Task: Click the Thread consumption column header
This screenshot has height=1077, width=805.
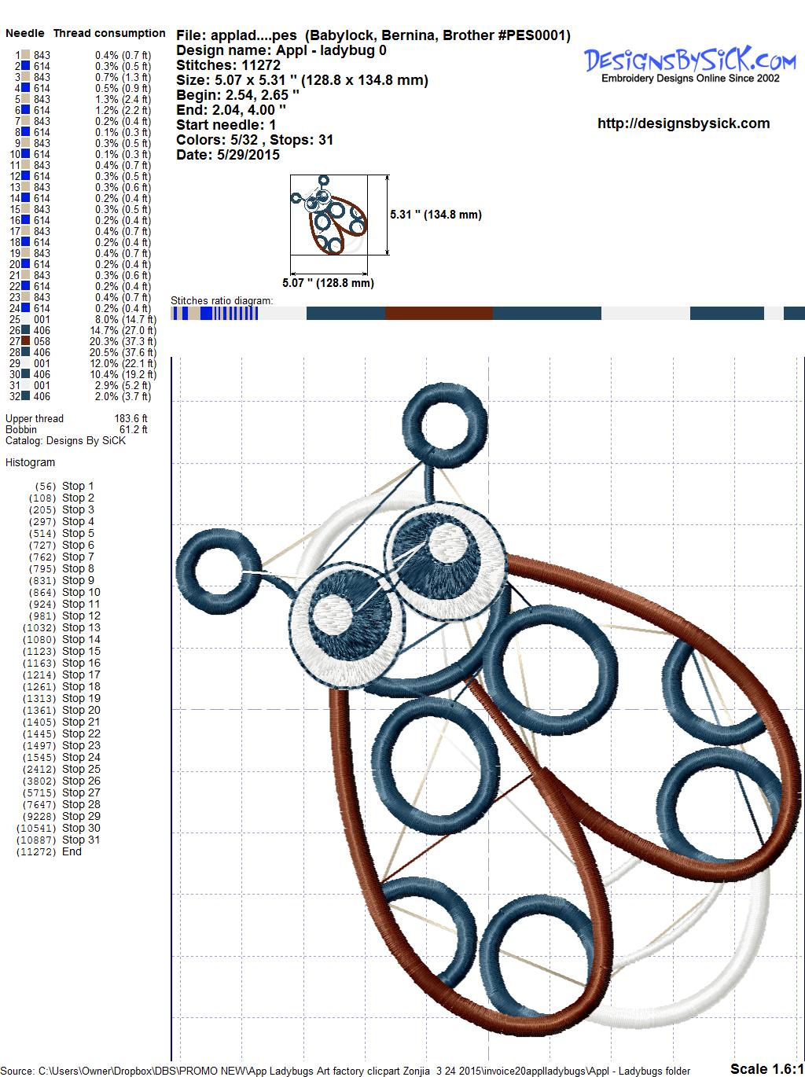Action: (x=109, y=33)
